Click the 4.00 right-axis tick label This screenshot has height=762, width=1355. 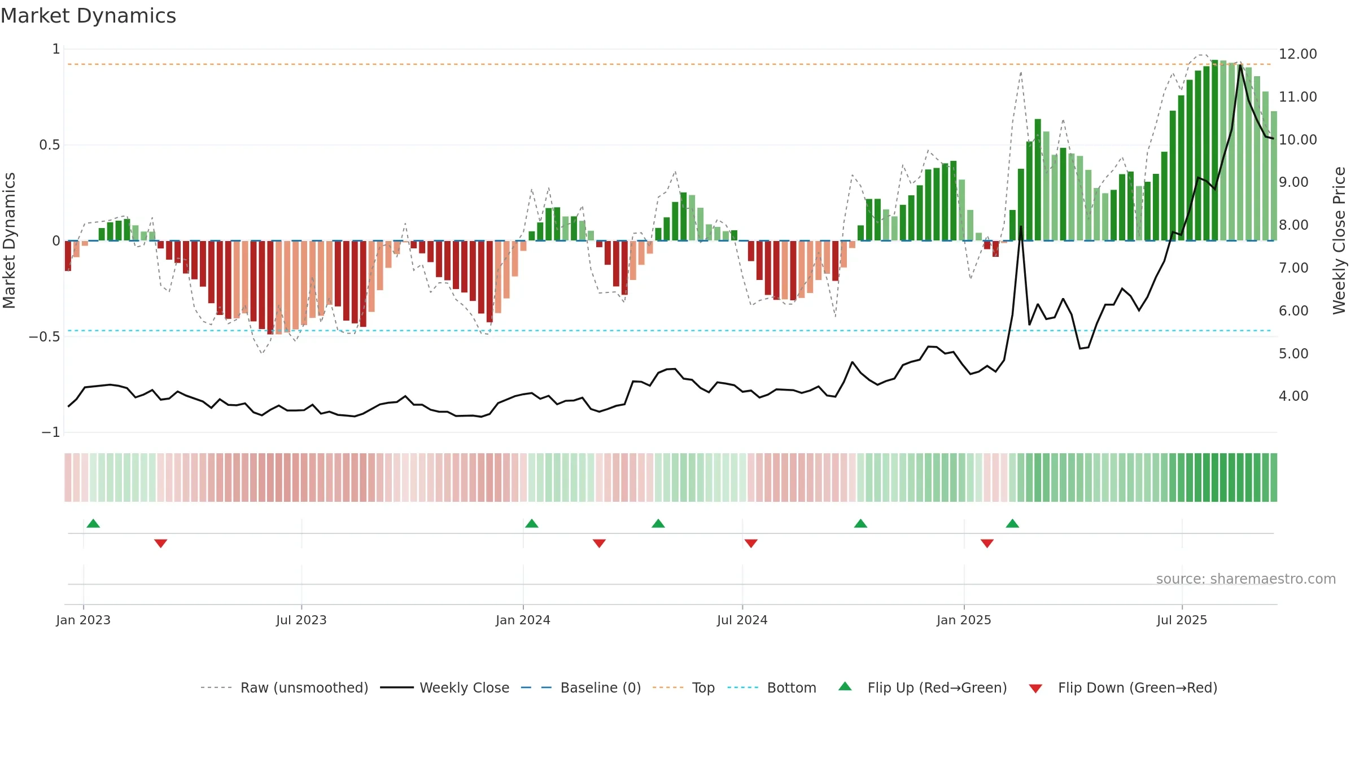[x=1293, y=396]
